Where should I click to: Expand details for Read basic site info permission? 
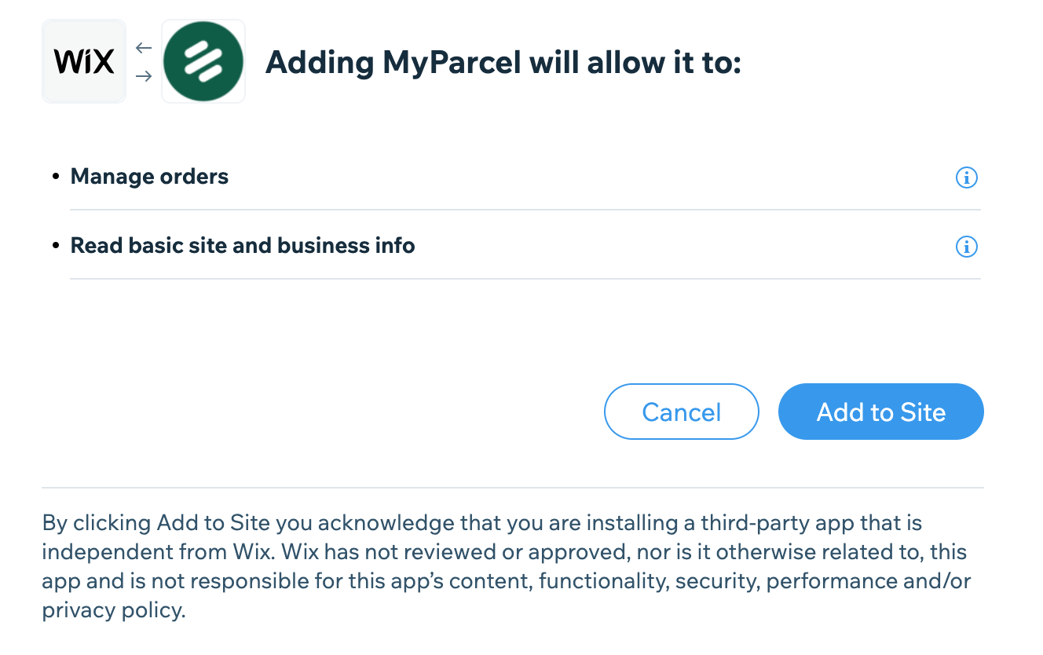(966, 247)
